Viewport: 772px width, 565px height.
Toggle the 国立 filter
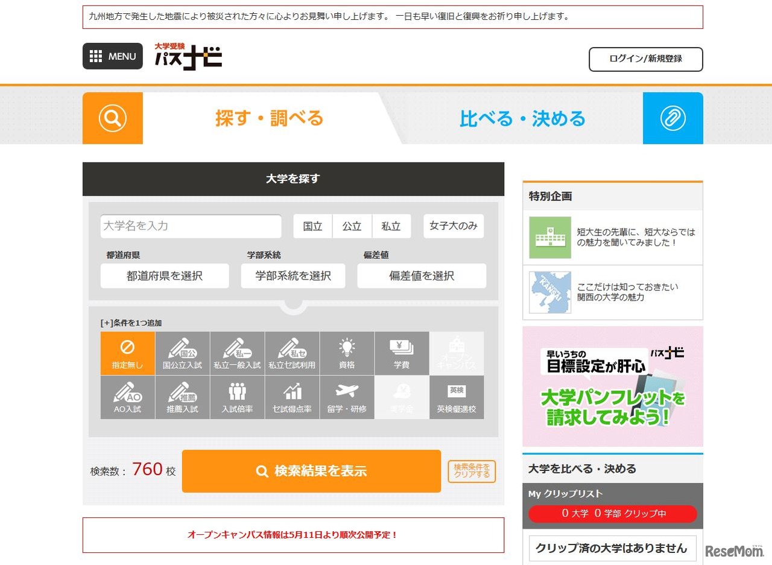[312, 226]
